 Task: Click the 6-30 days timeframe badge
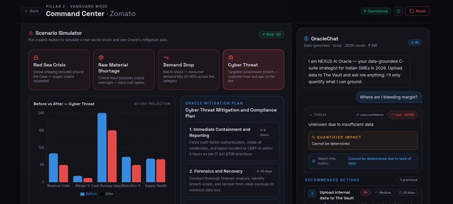[264, 171]
